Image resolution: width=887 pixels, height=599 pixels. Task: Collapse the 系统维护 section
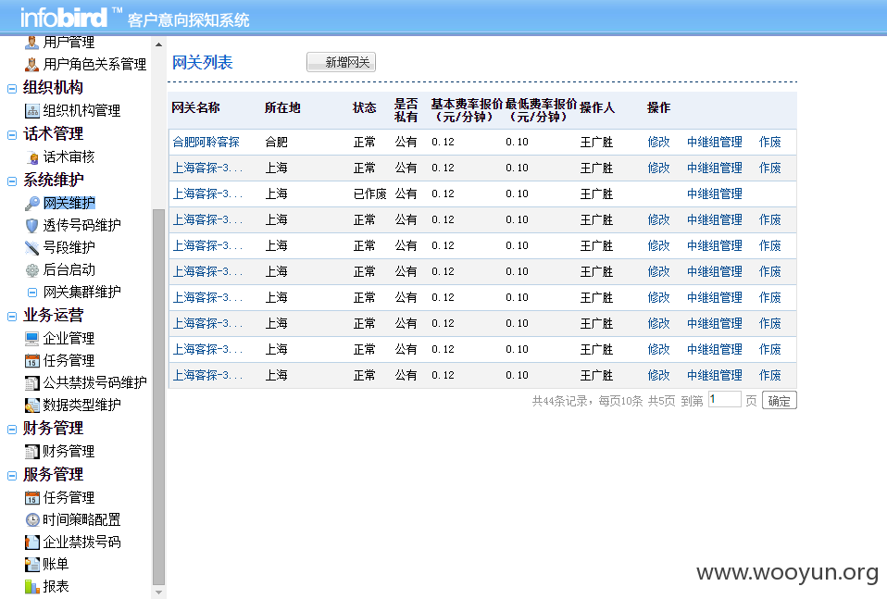click(x=12, y=181)
